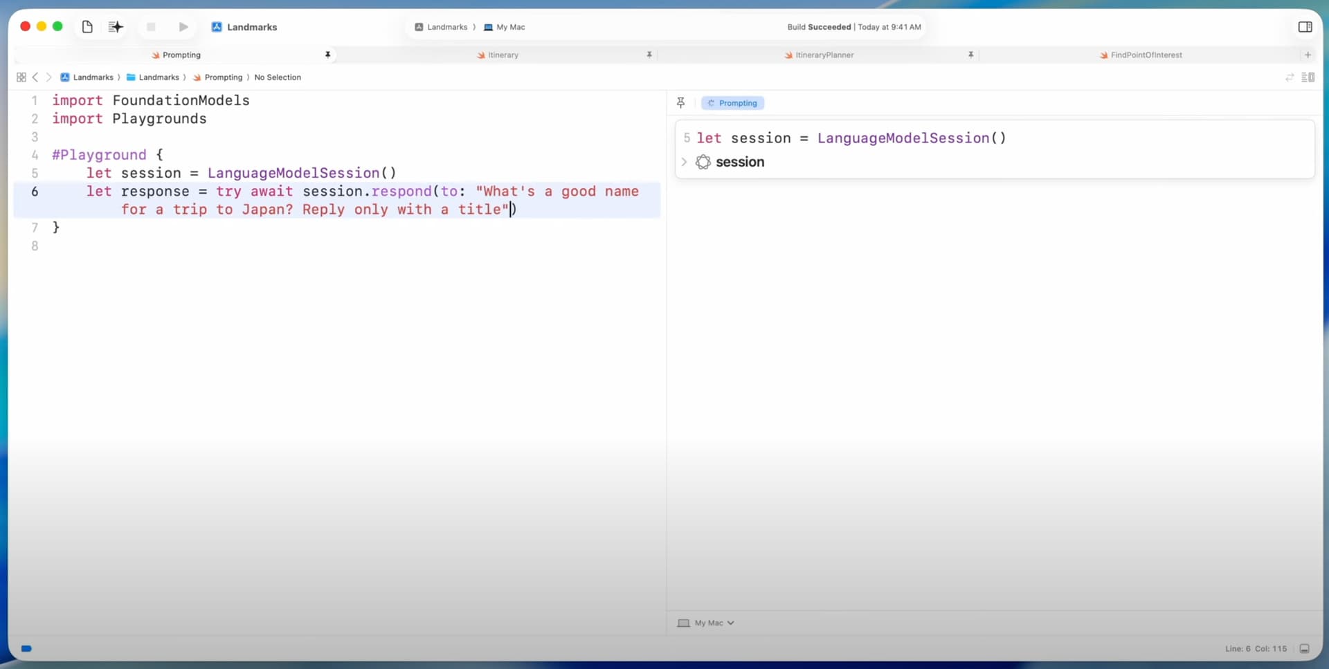Viewport: 1329px width, 669px height.
Task: Unpin the Prompting tab
Action: [327, 55]
